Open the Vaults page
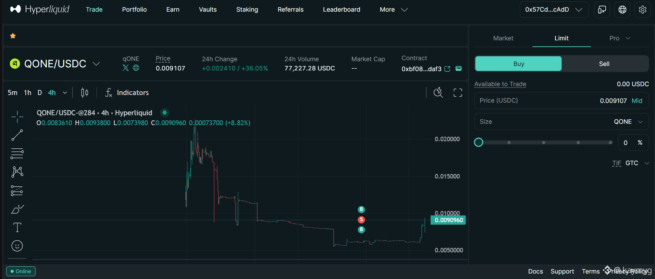Screen dimensions: 655x279 pyautogui.click(x=208, y=10)
